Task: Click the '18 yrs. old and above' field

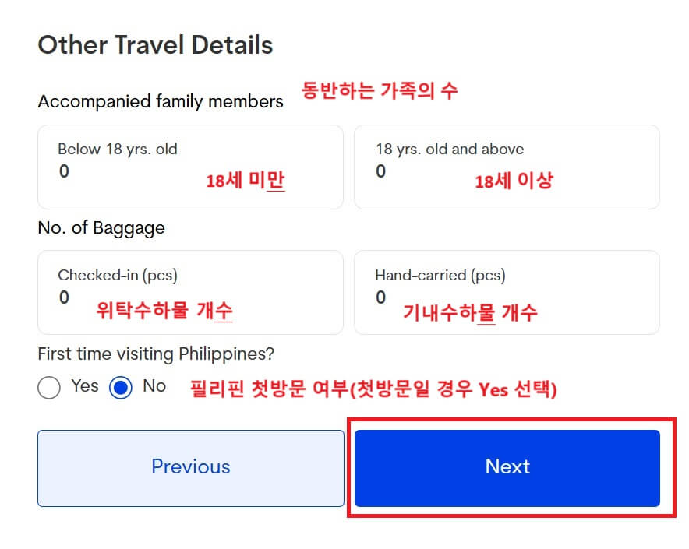Action: [x=507, y=167]
